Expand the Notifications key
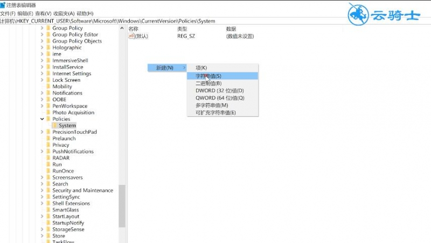431x243 pixels. (42, 93)
